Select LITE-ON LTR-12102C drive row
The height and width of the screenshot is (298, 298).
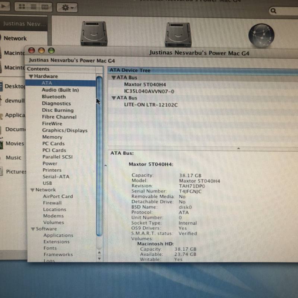pyautogui.click(x=151, y=105)
